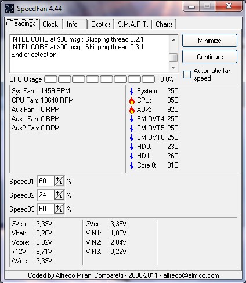The image size is (246, 283).
Task: Click the first CPU Usage bar segment
Action: click(51, 79)
